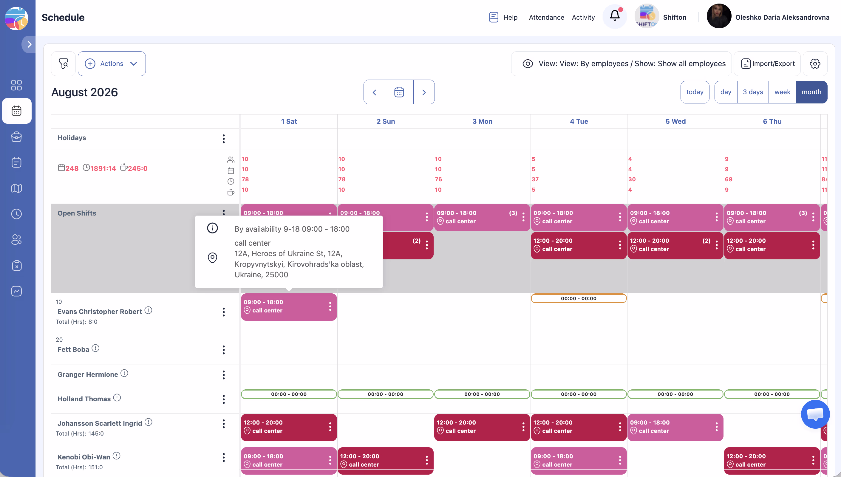This screenshot has width=841, height=477.
Task: Switch to week view tab
Action: tap(782, 92)
